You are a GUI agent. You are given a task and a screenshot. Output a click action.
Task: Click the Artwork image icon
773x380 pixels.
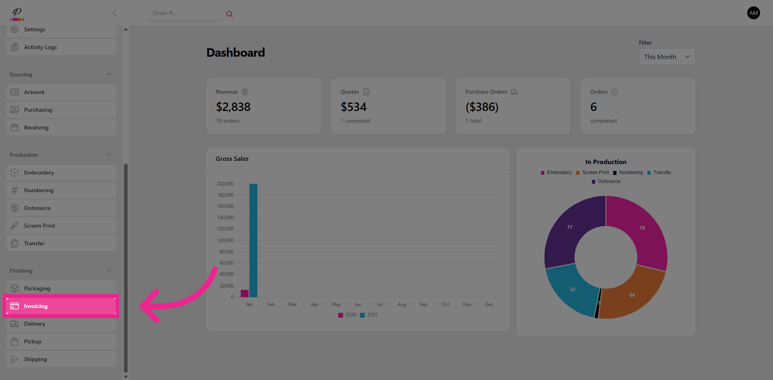point(14,92)
